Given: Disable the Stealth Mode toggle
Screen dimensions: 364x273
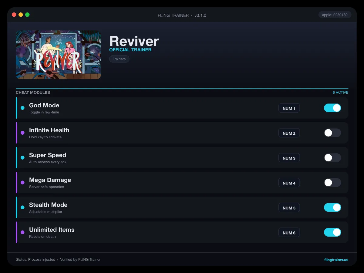Looking at the screenshot, I should pos(332,207).
